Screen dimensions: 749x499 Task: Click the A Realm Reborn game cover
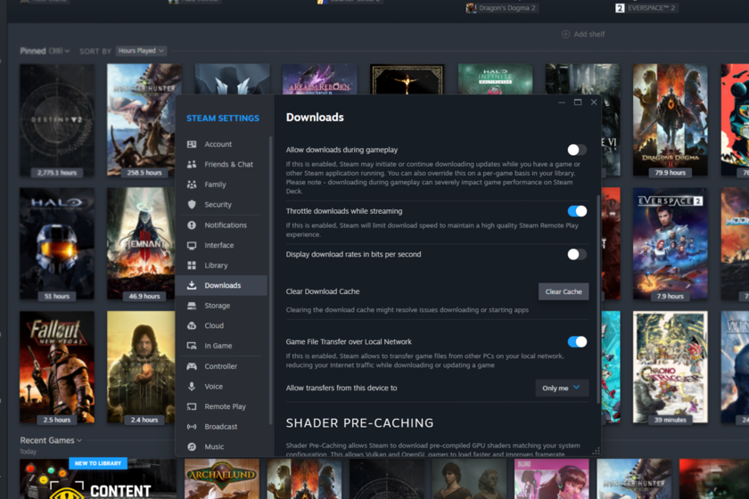click(x=319, y=79)
